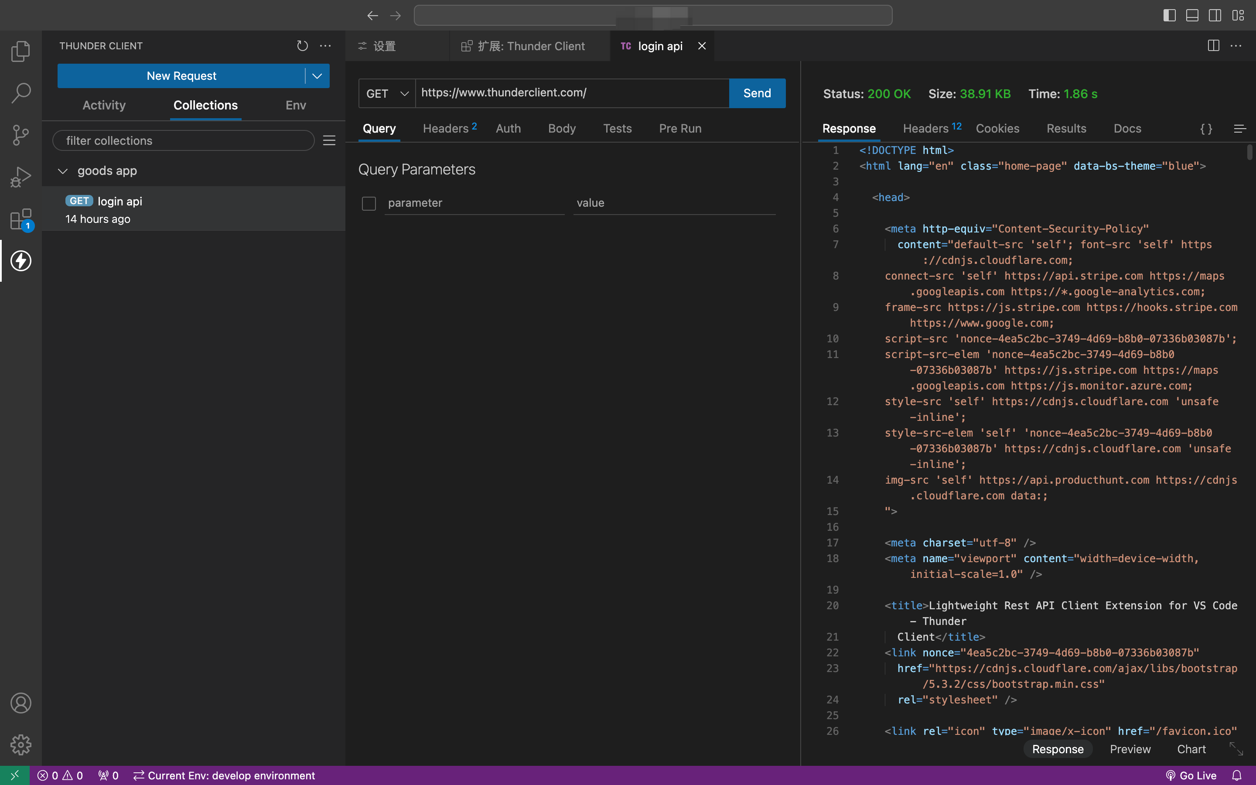1256x785 pixels.
Task: Toggle the primary side bar layout icon
Action: [1169, 16]
